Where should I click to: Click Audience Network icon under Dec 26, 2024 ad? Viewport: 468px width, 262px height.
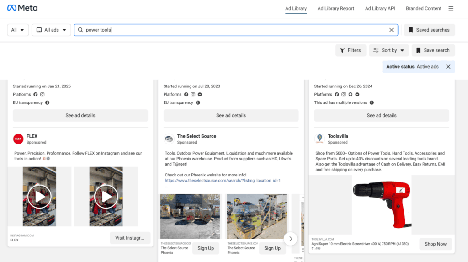coord(351,94)
